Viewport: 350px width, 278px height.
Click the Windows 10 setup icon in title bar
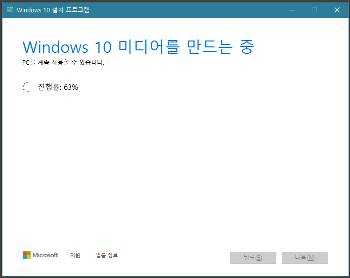[10, 9]
